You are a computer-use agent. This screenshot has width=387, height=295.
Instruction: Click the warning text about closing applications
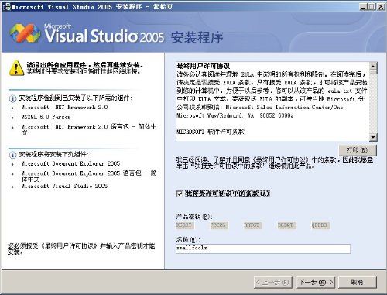84,68
